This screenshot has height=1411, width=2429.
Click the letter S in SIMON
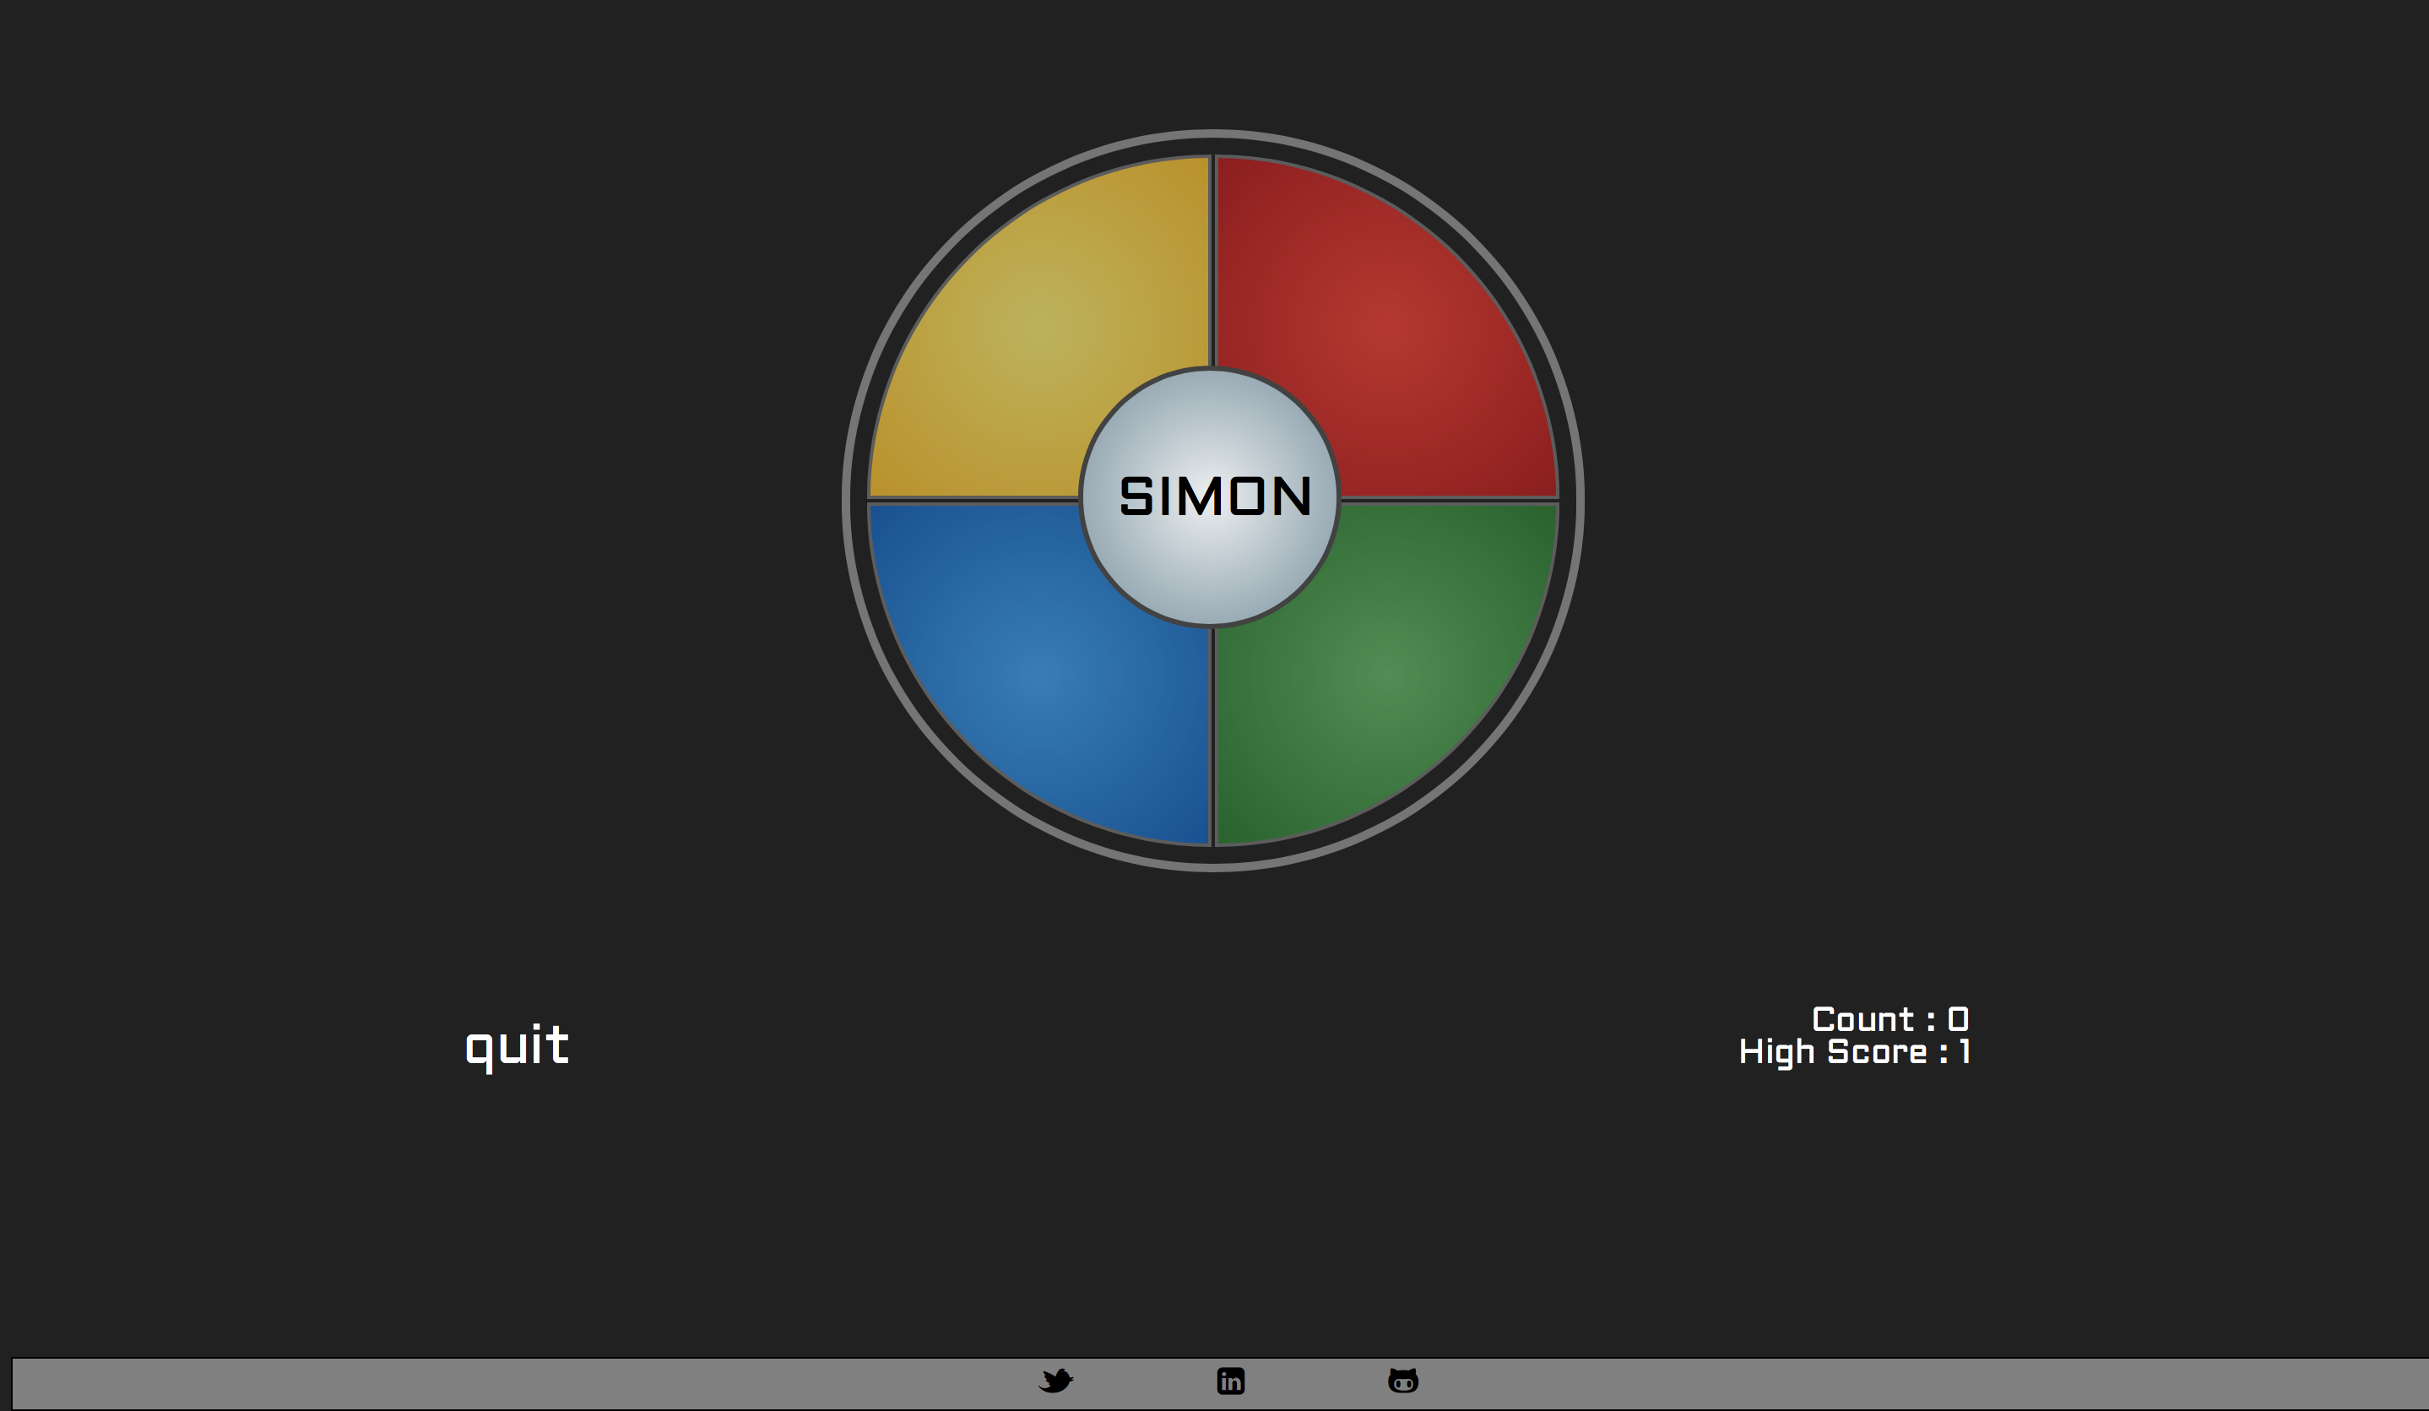1136,497
